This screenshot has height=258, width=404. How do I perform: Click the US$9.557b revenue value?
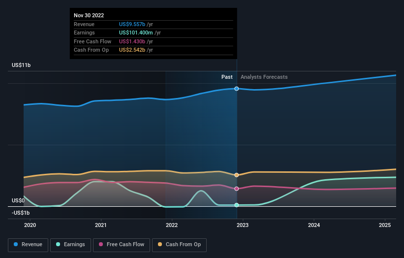coord(132,24)
